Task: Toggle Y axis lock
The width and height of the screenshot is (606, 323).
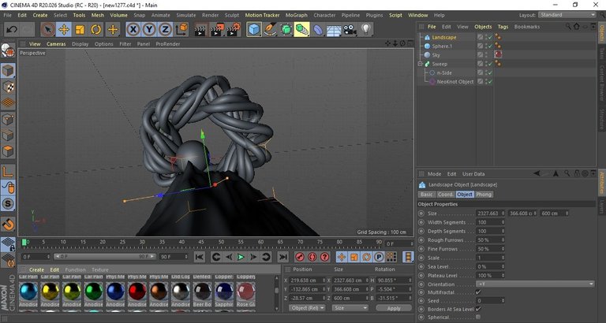Action: click(x=149, y=29)
